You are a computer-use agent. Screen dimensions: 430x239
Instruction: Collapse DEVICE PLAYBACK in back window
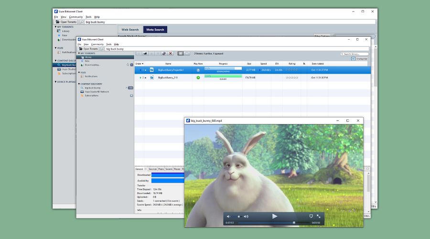56,82
